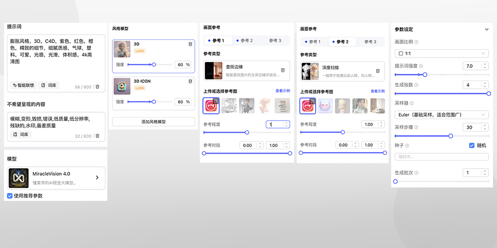Click the 生成张数 4 stepper arrows

pos(484,85)
